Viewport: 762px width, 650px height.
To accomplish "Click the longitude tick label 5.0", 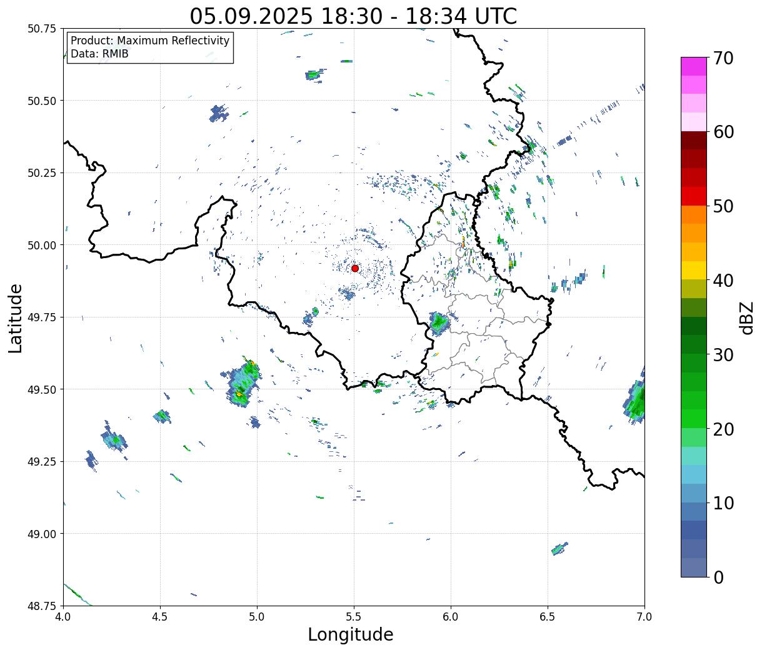I will tap(257, 617).
